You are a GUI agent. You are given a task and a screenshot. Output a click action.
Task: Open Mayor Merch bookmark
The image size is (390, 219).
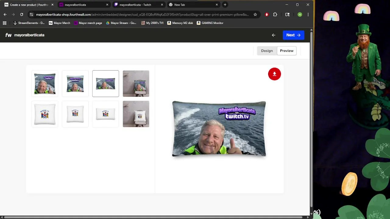coord(59,23)
